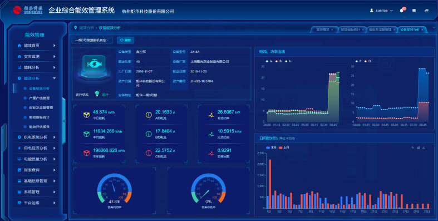
Task: Click the 能效首页 home icon in sidebar
Action: pos(19,45)
